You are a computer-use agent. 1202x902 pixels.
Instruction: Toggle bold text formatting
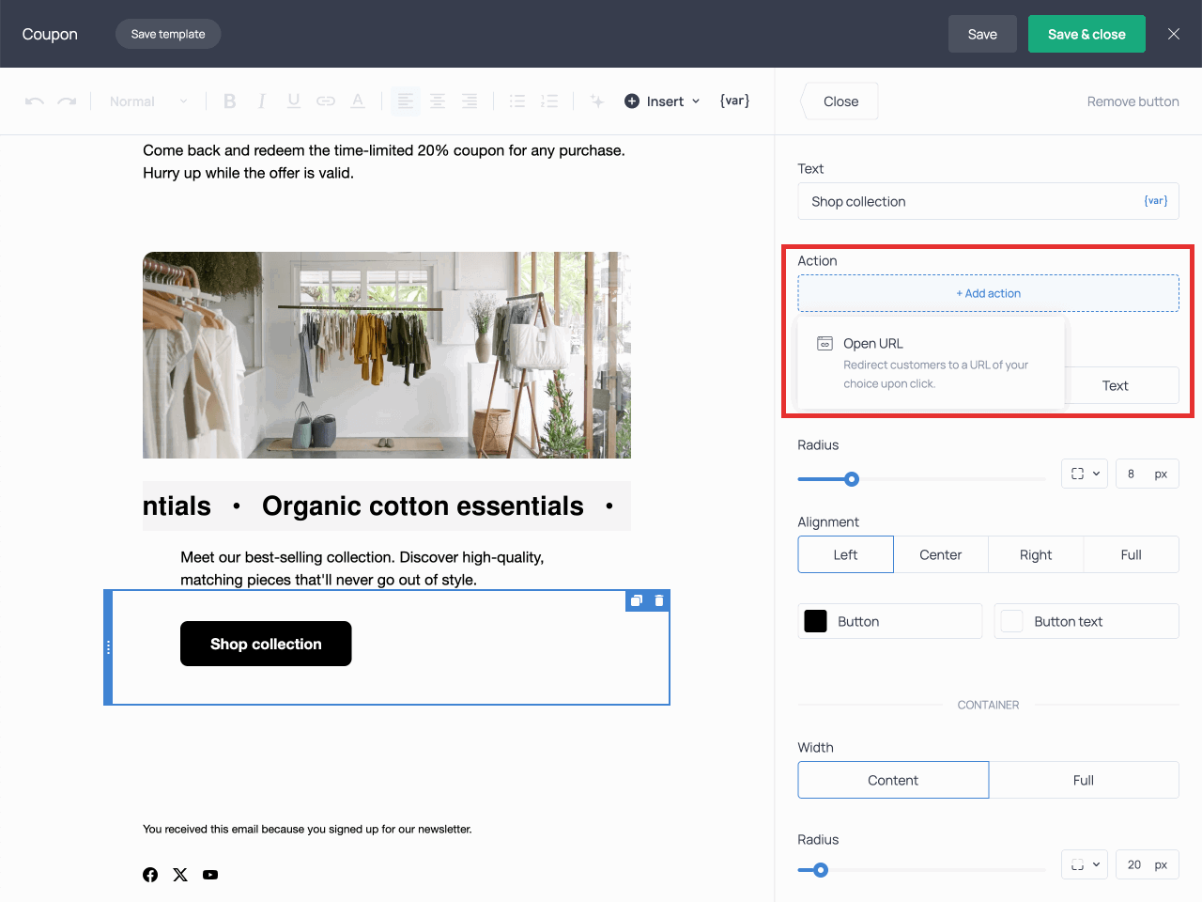(x=229, y=101)
